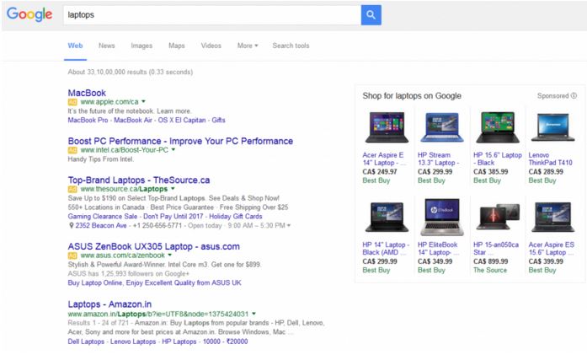Open Boost PC Performance result title
Viewport: 587px width, 355px height.
[x=180, y=142]
